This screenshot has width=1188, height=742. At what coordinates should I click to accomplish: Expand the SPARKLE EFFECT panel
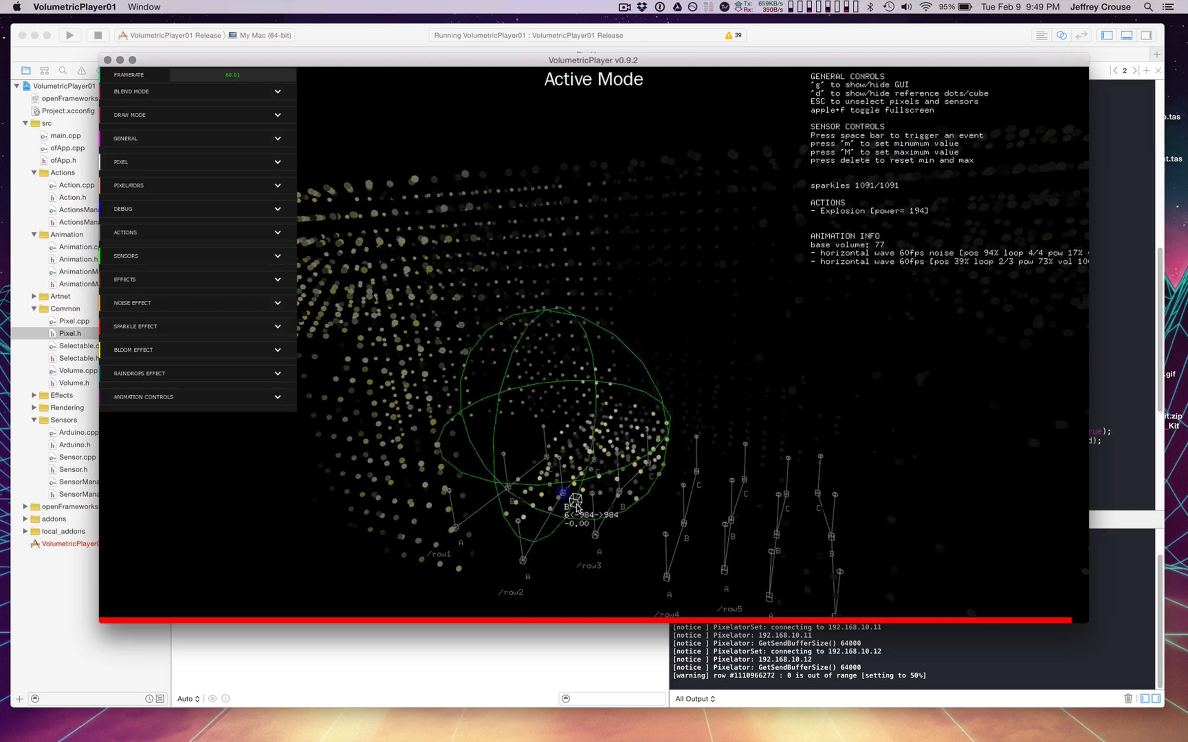click(x=198, y=326)
